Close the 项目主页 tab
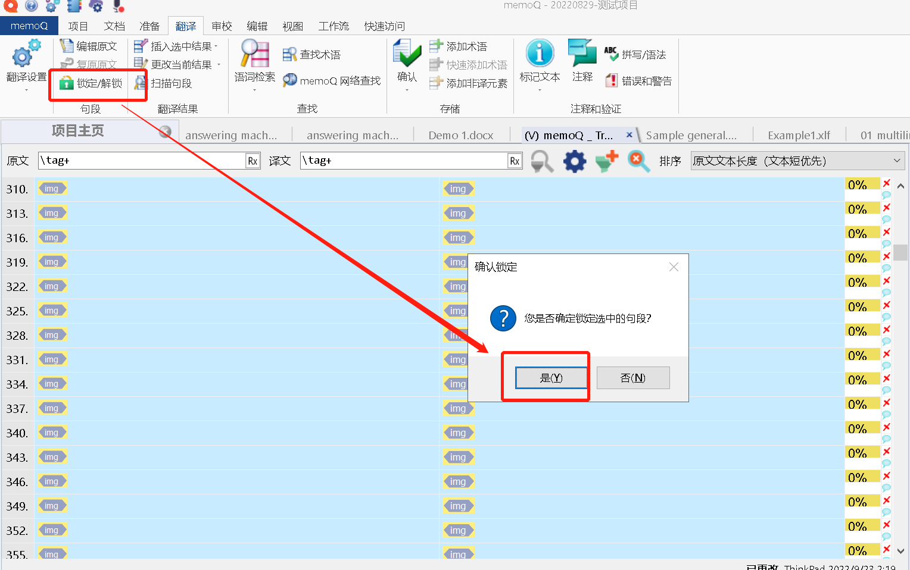Viewport: 910px width, 570px height. coord(166,131)
